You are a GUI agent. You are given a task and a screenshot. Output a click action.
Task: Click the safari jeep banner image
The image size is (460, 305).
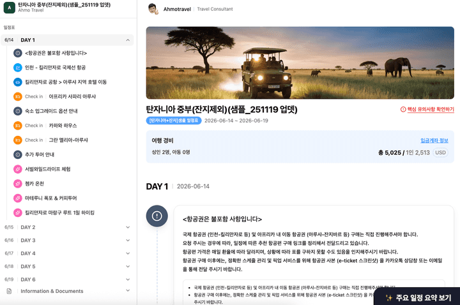pyautogui.click(x=300, y=63)
